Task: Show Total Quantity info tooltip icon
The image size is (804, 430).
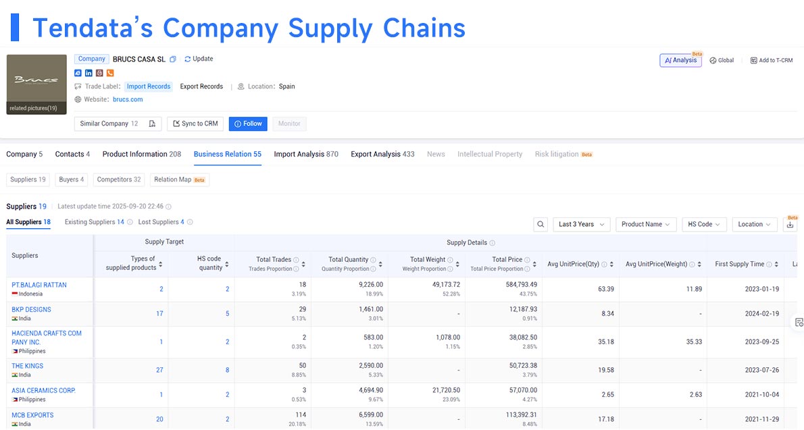Action: coord(373,260)
